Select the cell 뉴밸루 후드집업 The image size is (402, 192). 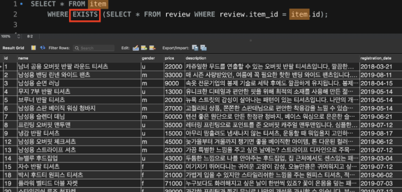[x=79, y=158]
